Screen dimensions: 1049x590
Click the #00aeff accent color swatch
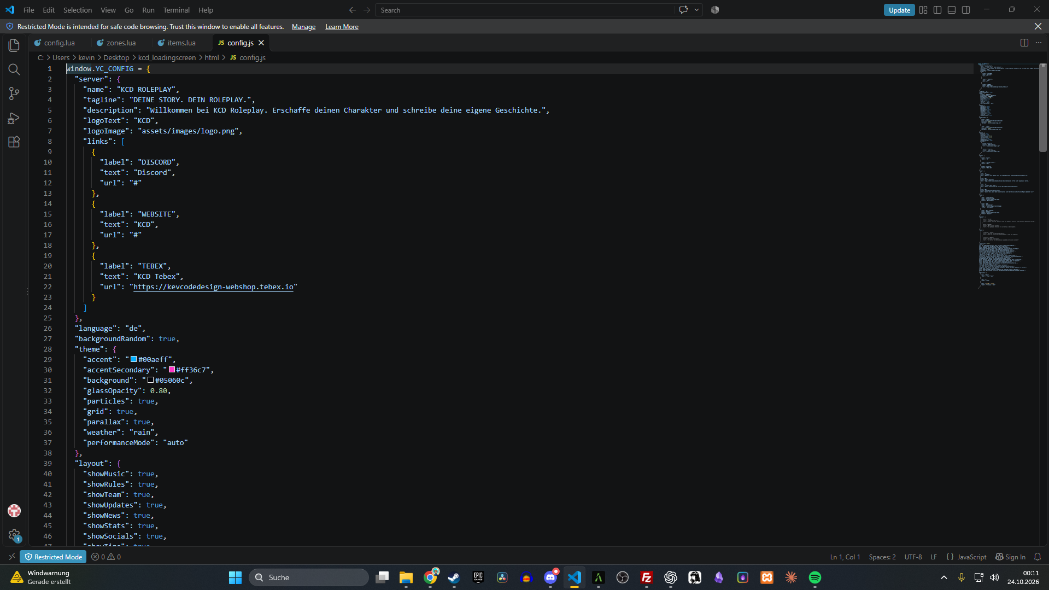[133, 359]
